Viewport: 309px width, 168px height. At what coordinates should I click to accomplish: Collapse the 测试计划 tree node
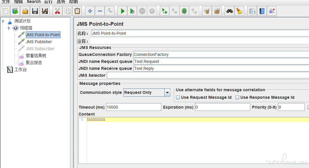point(3,21)
